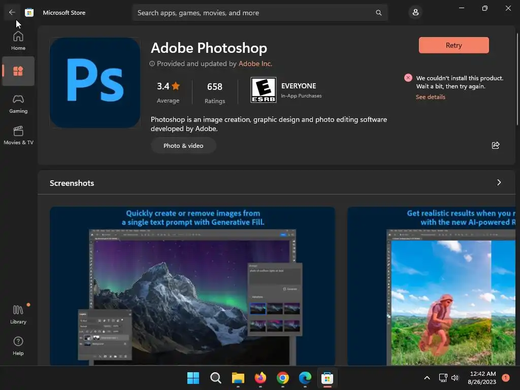This screenshot has height=390, width=520.
Task: Go back using the back arrow
Action: (x=12, y=12)
